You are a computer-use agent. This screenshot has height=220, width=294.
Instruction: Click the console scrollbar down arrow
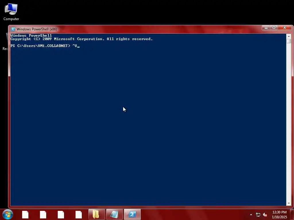pyautogui.click(x=289, y=203)
